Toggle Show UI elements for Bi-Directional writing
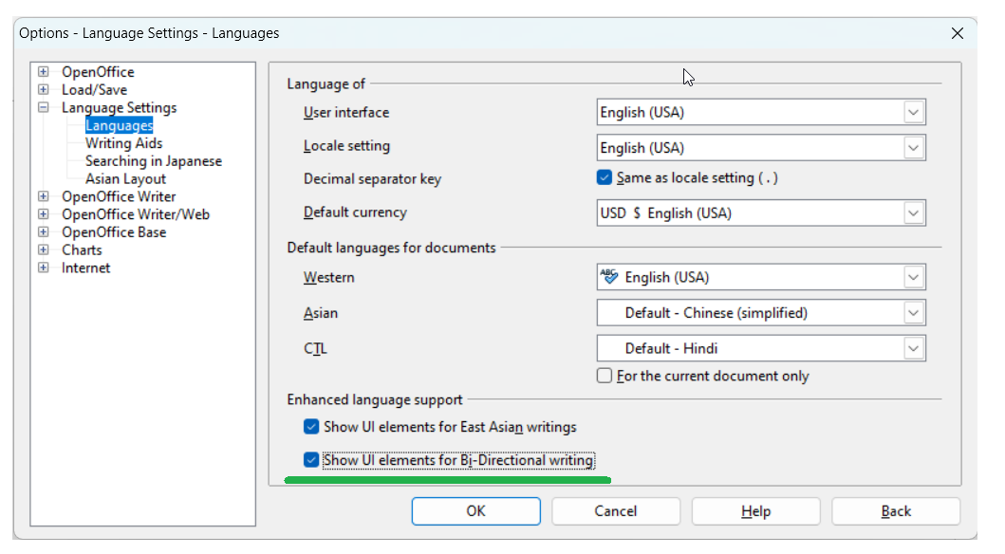1005x554 pixels. [311, 460]
